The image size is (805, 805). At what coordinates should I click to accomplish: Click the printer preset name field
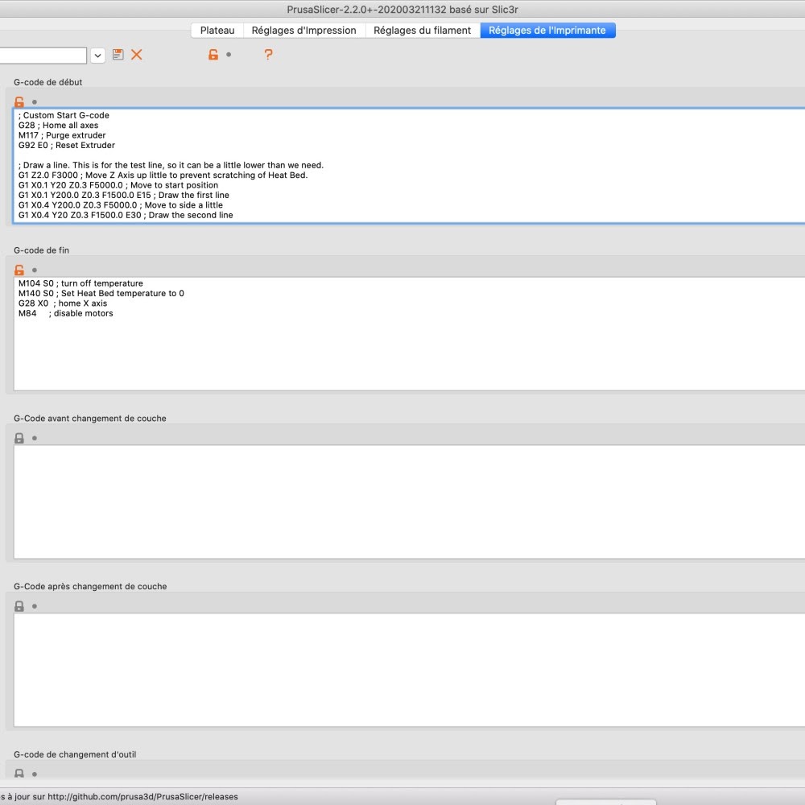point(43,55)
